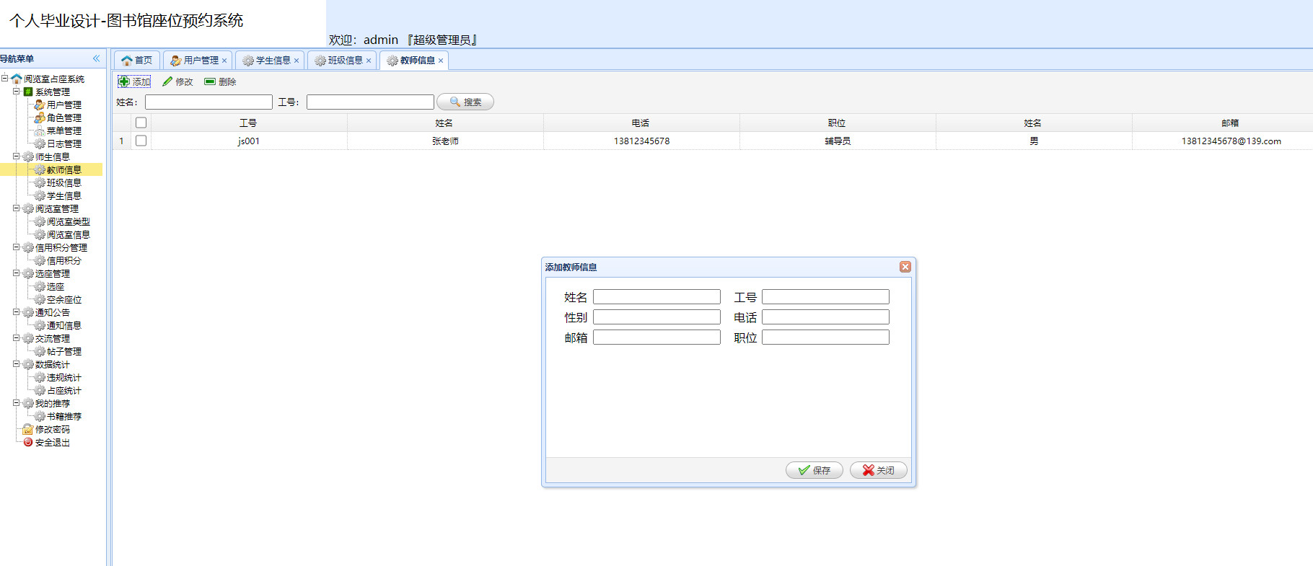
Task: Click the gear icon beside 阅览室信息
Action: pyautogui.click(x=40, y=235)
